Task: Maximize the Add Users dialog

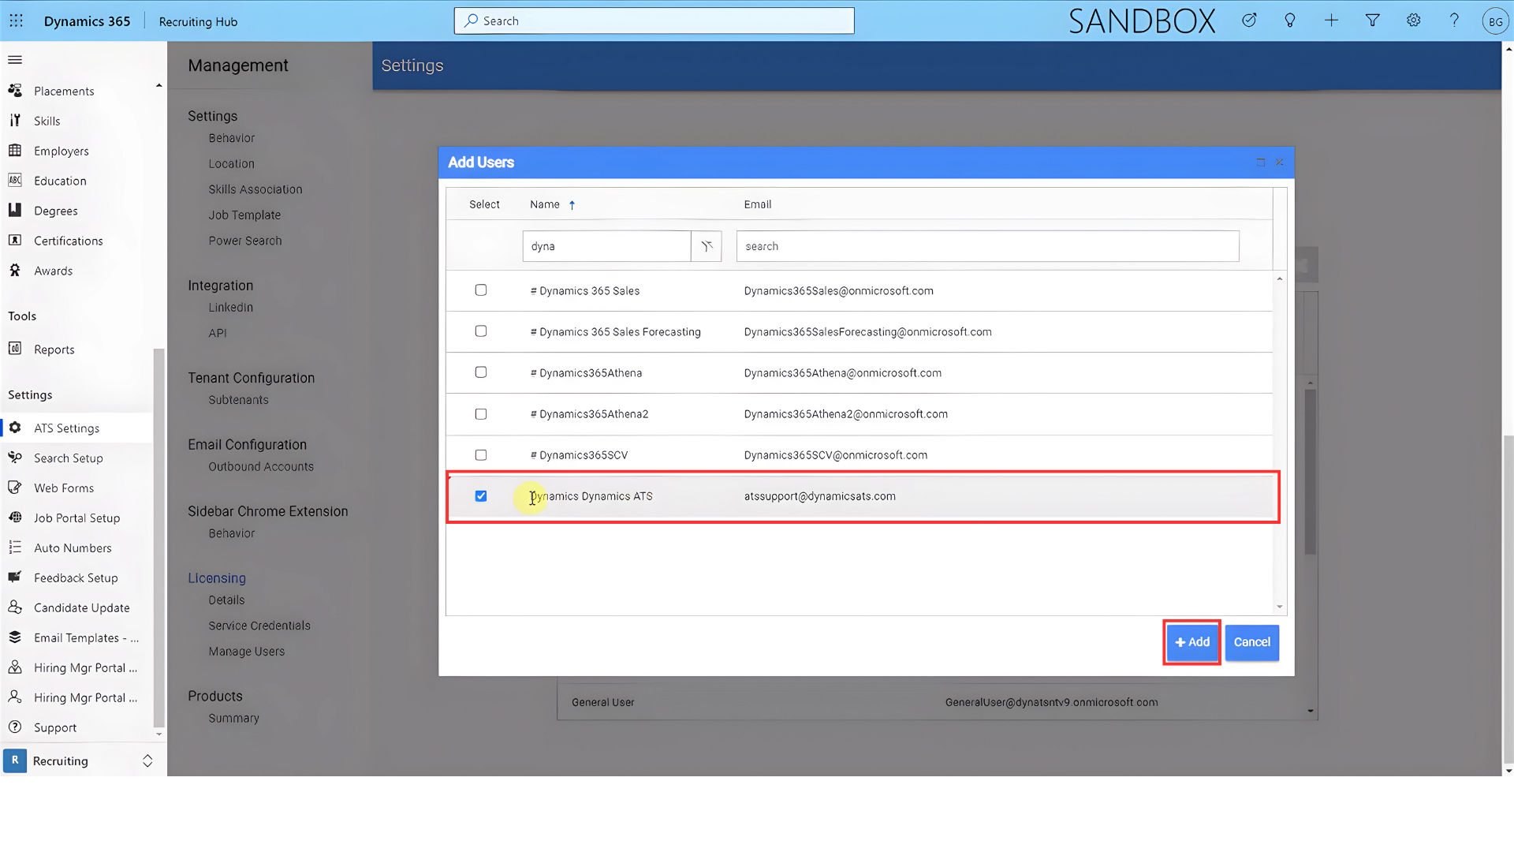Action: [x=1260, y=163]
